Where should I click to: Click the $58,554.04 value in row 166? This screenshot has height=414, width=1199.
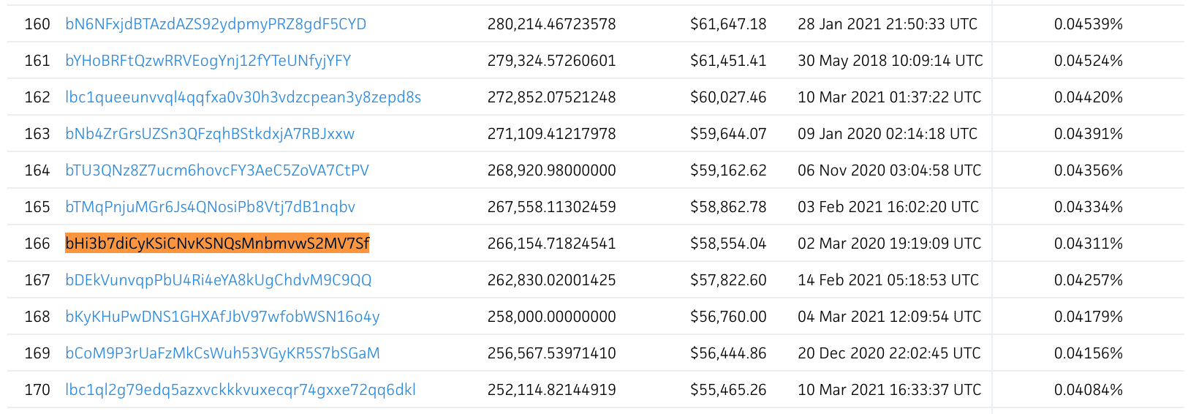tap(728, 244)
